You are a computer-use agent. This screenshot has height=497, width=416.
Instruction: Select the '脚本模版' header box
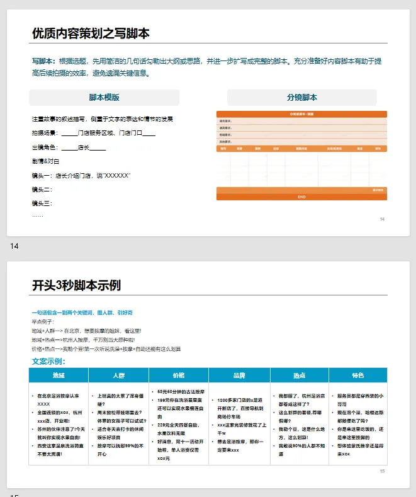104,97
